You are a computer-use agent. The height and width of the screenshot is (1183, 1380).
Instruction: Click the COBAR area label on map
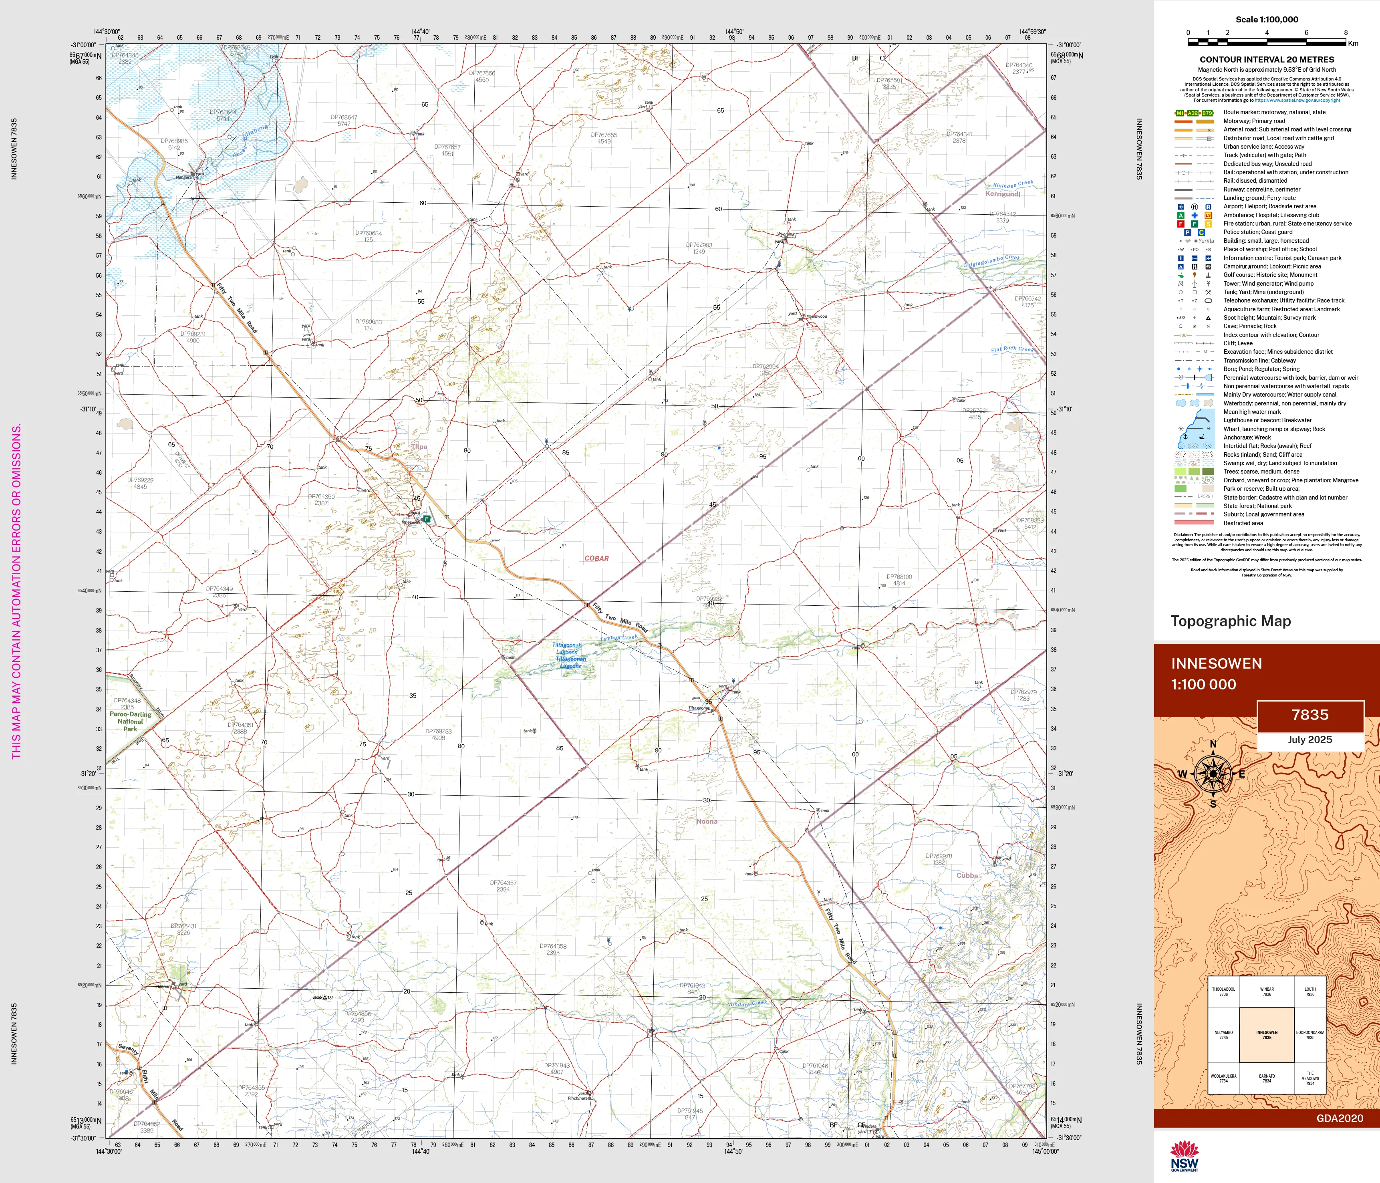coord(597,558)
